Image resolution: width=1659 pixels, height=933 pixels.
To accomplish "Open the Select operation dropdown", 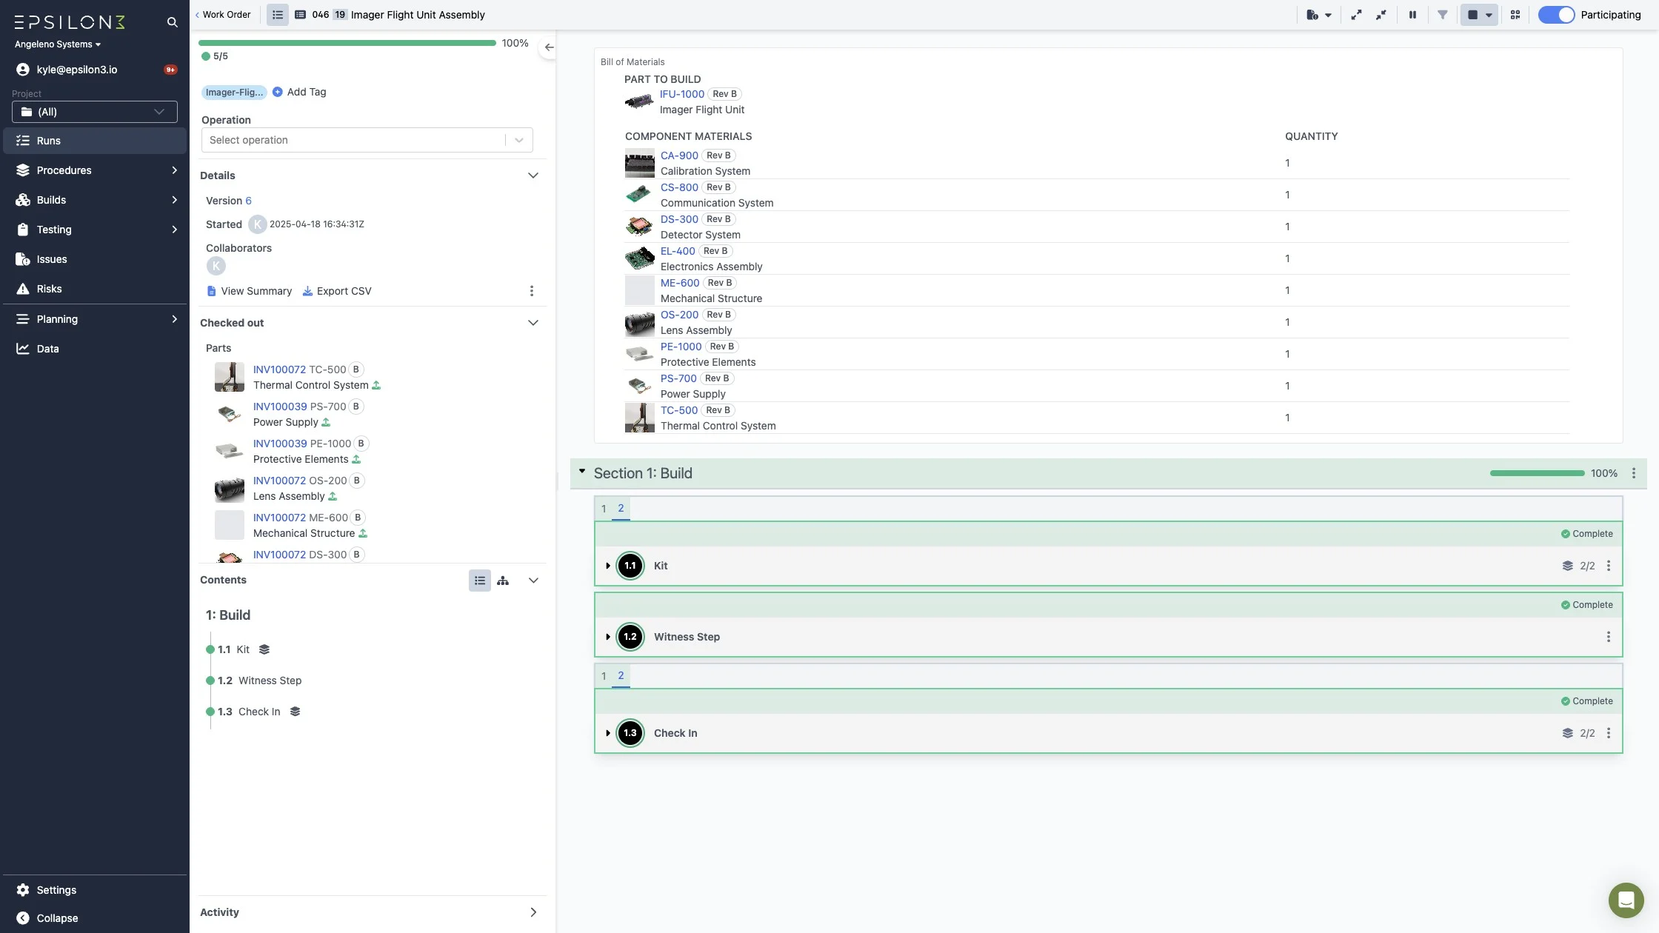I will (367, 140).
